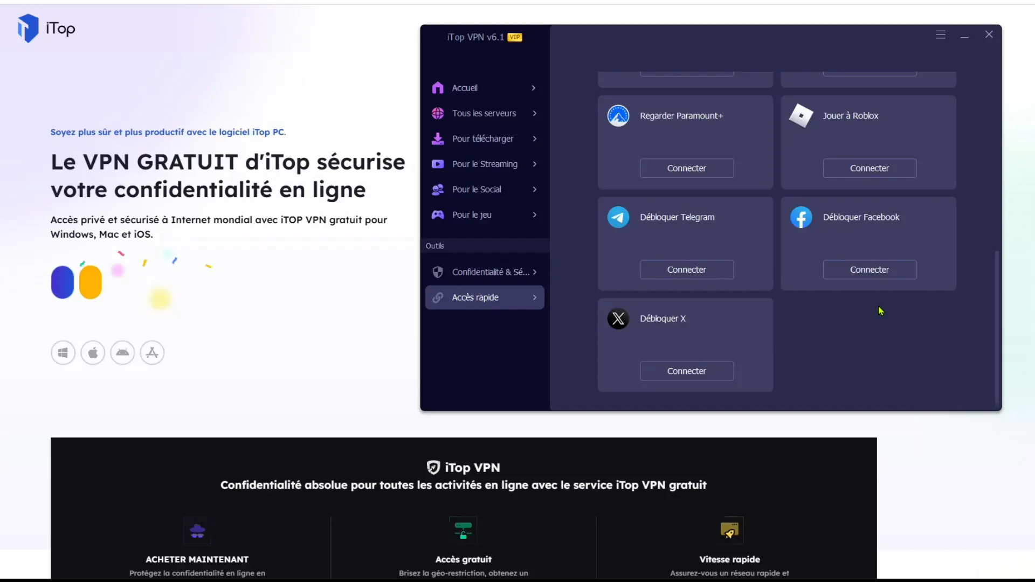The height and width of the screenshot is (582, 1035).
Task: Toggle the VIP badge on iTop VPN
Action: pos(515,37)
